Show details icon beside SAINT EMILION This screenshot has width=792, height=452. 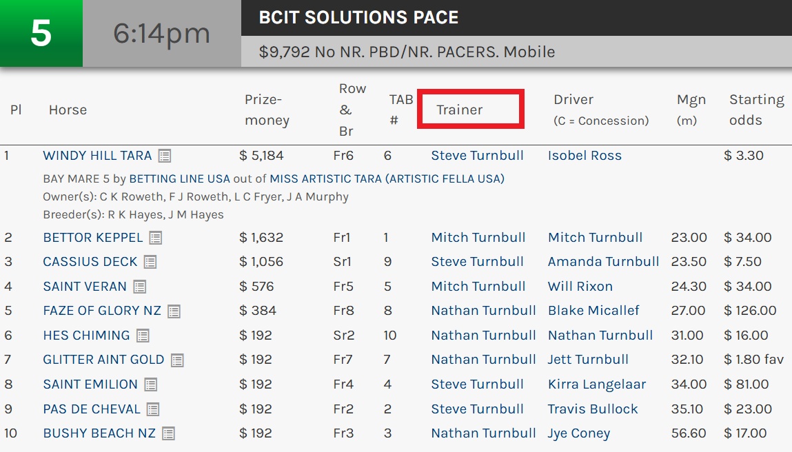pos(151,384)
